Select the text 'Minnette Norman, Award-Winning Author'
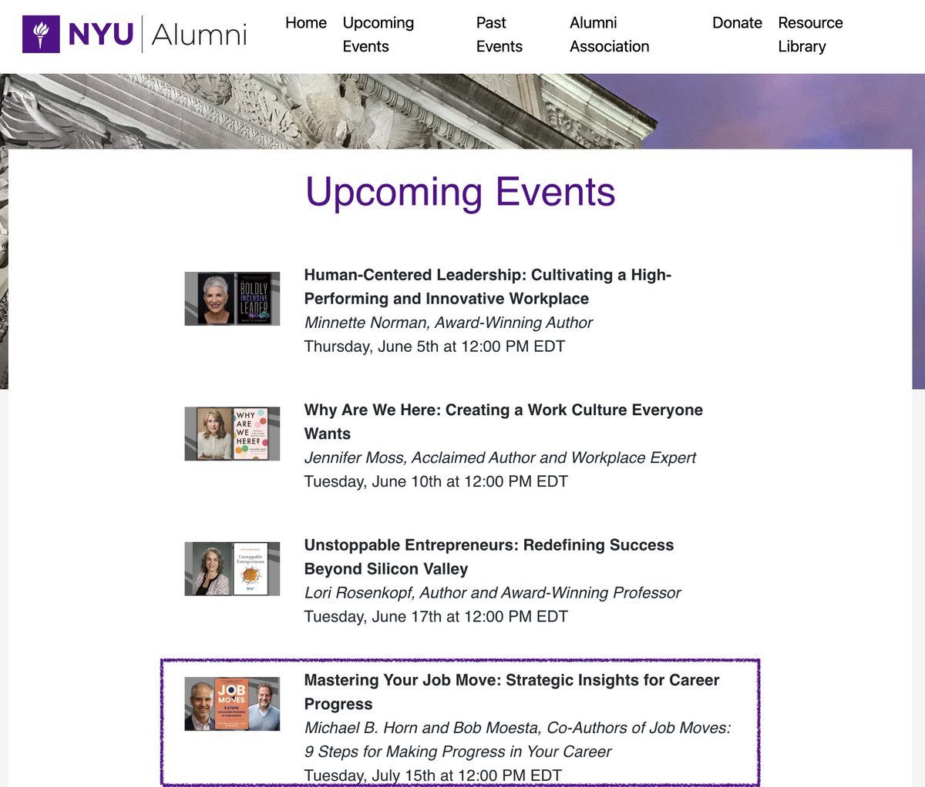The height and width of the screenshot is (787, 925). 449,323
